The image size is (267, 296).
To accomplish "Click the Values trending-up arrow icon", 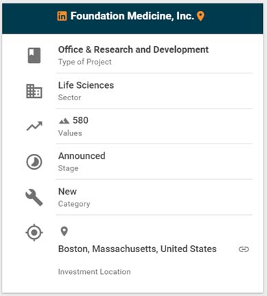I will 34,126.
